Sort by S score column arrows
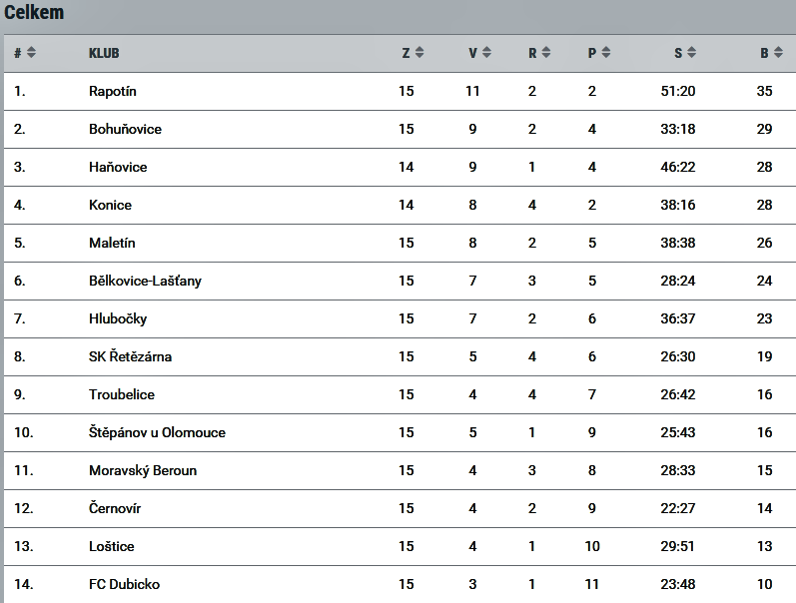This screenshot has width=796, height=603. (x=691, y=52)
